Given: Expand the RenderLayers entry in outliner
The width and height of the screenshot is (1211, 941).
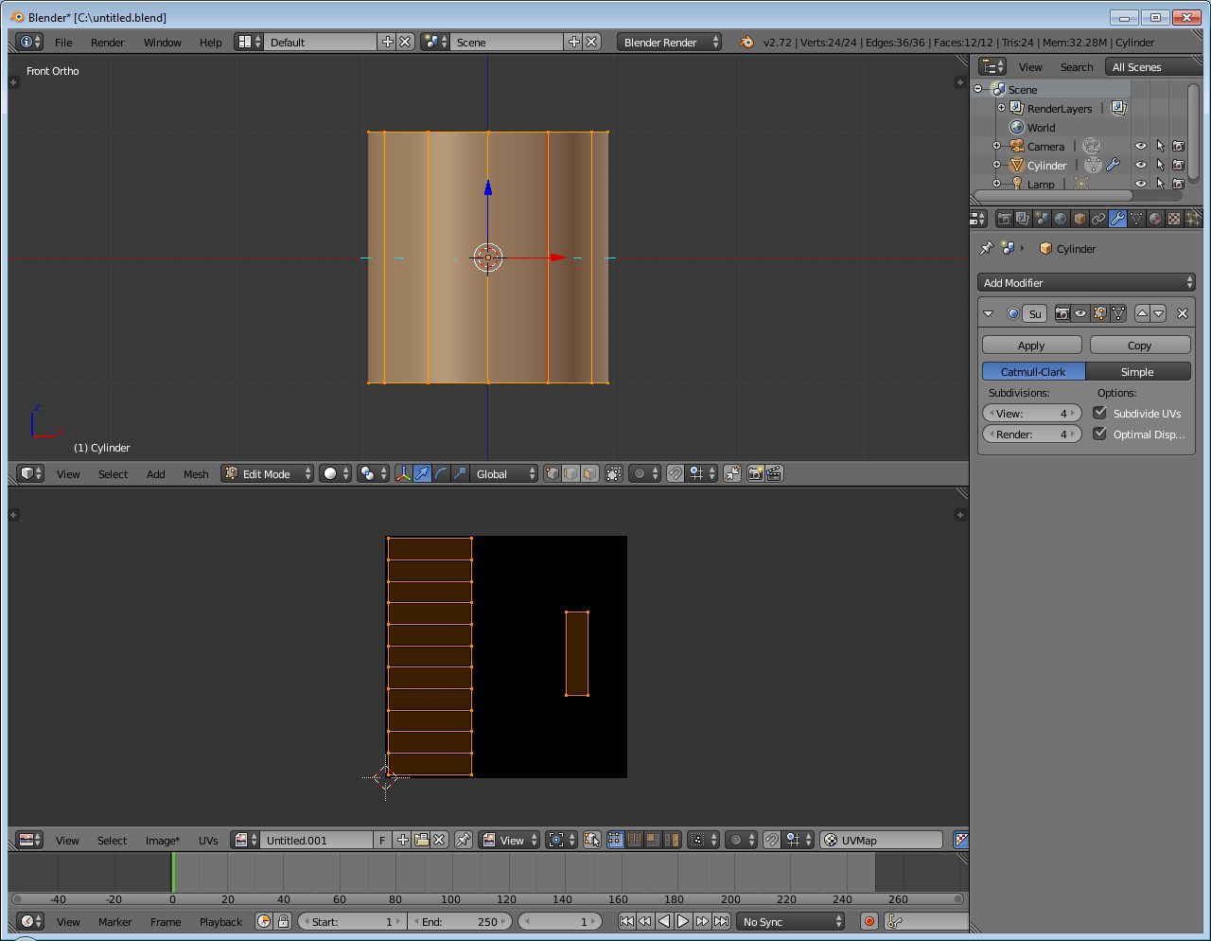Looking at the screenshot, I should [1001, 108].
